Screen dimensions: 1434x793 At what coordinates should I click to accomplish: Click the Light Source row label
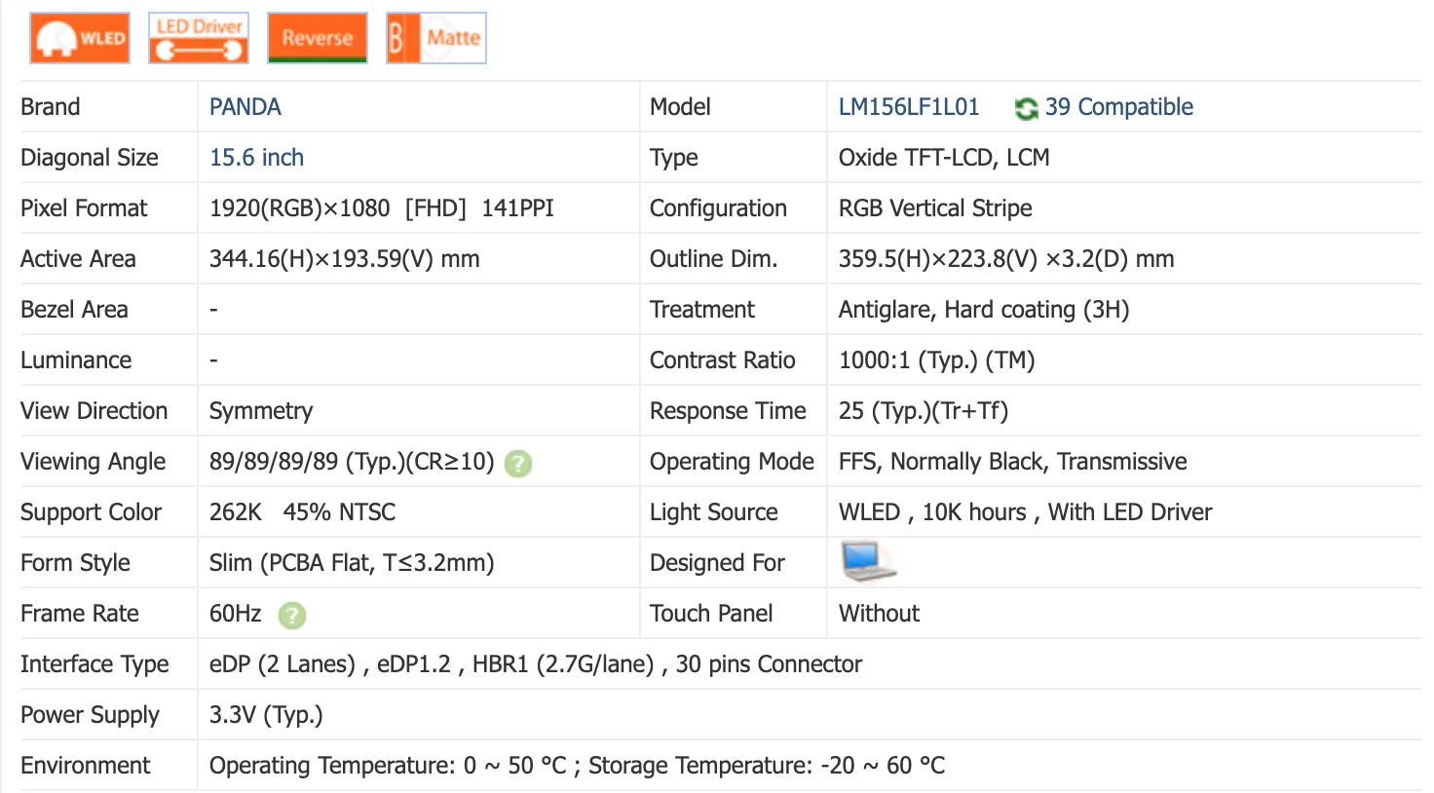714,512
